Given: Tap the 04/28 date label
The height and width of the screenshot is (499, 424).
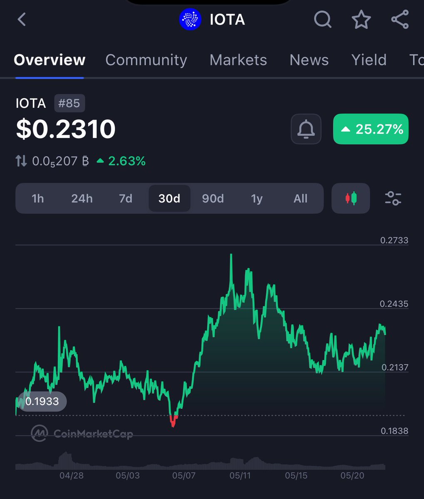Looking at the screenshot, I should click(x=72, y=475).
